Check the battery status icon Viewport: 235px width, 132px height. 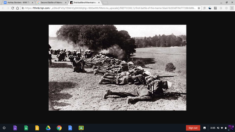(x=226, y=128)
